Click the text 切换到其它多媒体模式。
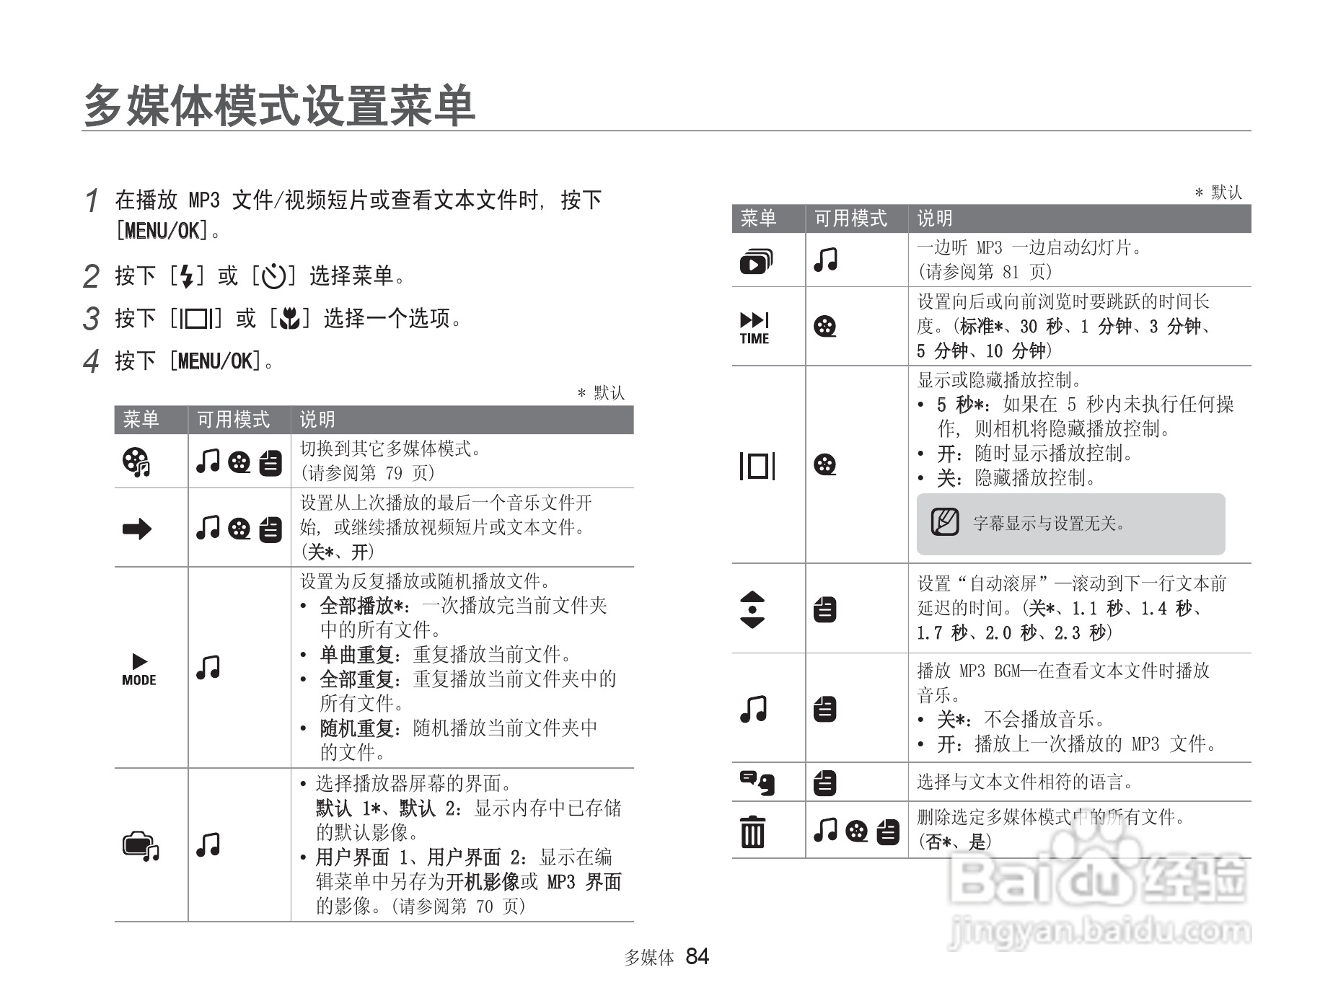Image resolution: width=1333 pixels, height=1006 pixels. click(392, 449)
